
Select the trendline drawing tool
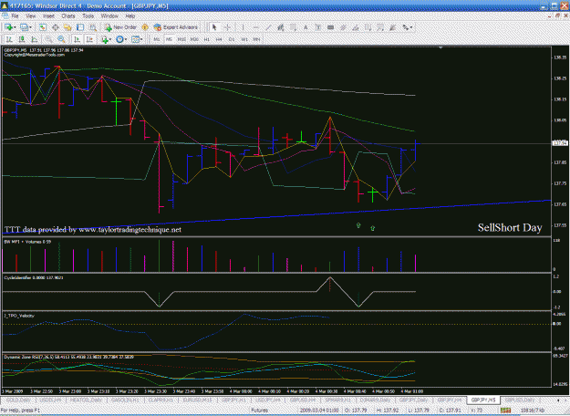click(x=268, y=27)
